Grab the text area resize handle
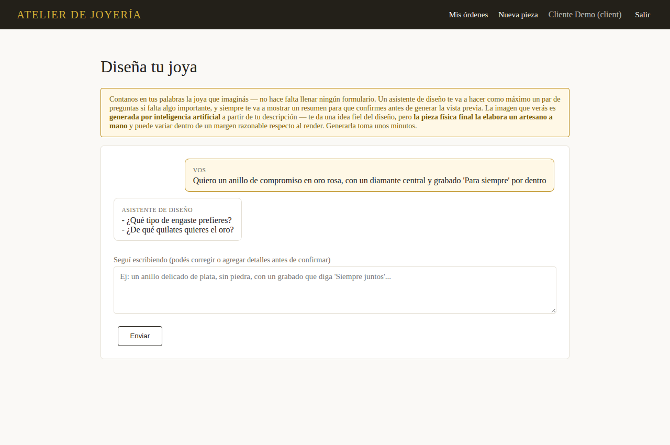Screen dimensions: 670x445 click(x=553, y=310)
